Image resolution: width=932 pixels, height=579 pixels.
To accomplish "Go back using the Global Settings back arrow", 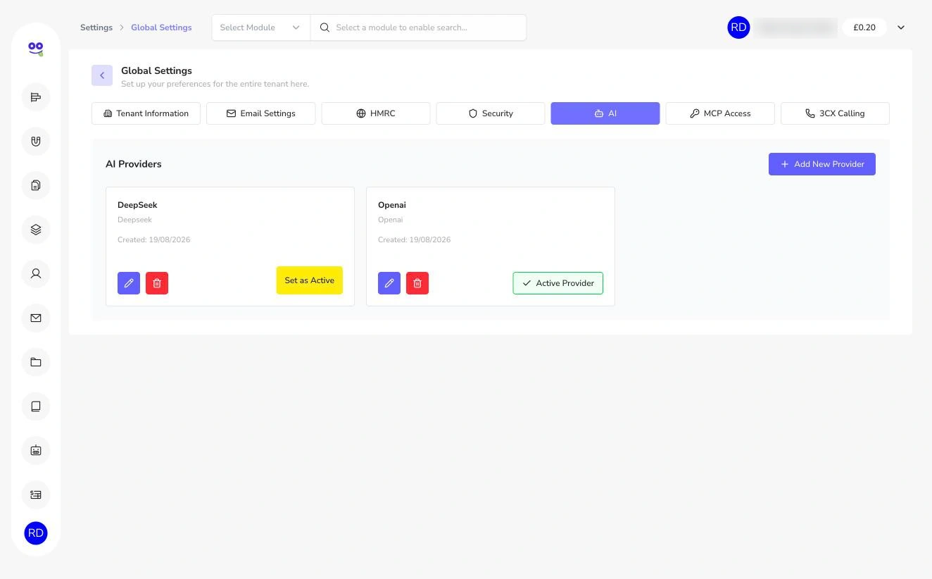I will 102,75.
